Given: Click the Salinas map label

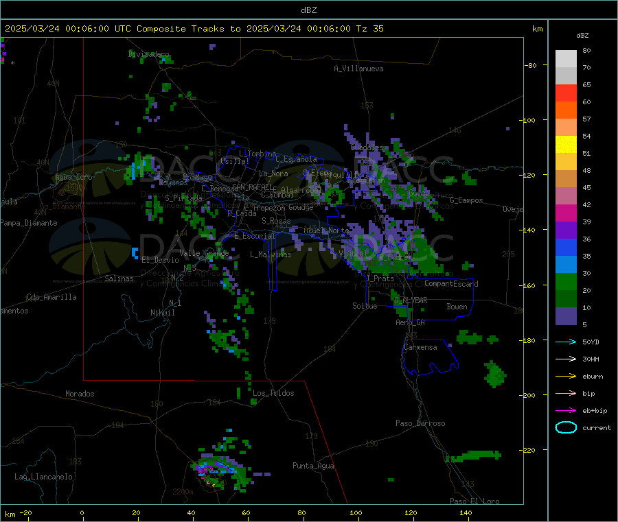Looking at the screenshot, I should point(119,278).
